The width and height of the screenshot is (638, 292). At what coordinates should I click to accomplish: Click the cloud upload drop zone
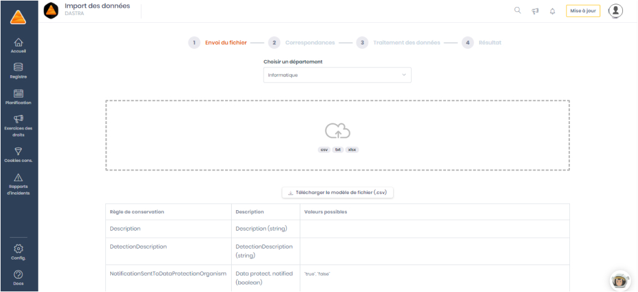[338, 135]
